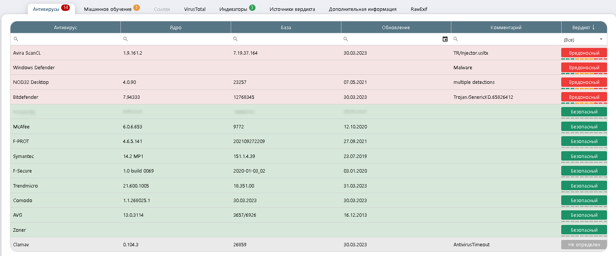Sort table by Обновление column header
Viewport: 616px width, 256px height.
pyautogui.click(x=396, y=27)
